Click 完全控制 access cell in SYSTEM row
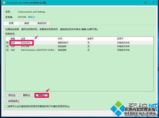 (x=62, y=46)
